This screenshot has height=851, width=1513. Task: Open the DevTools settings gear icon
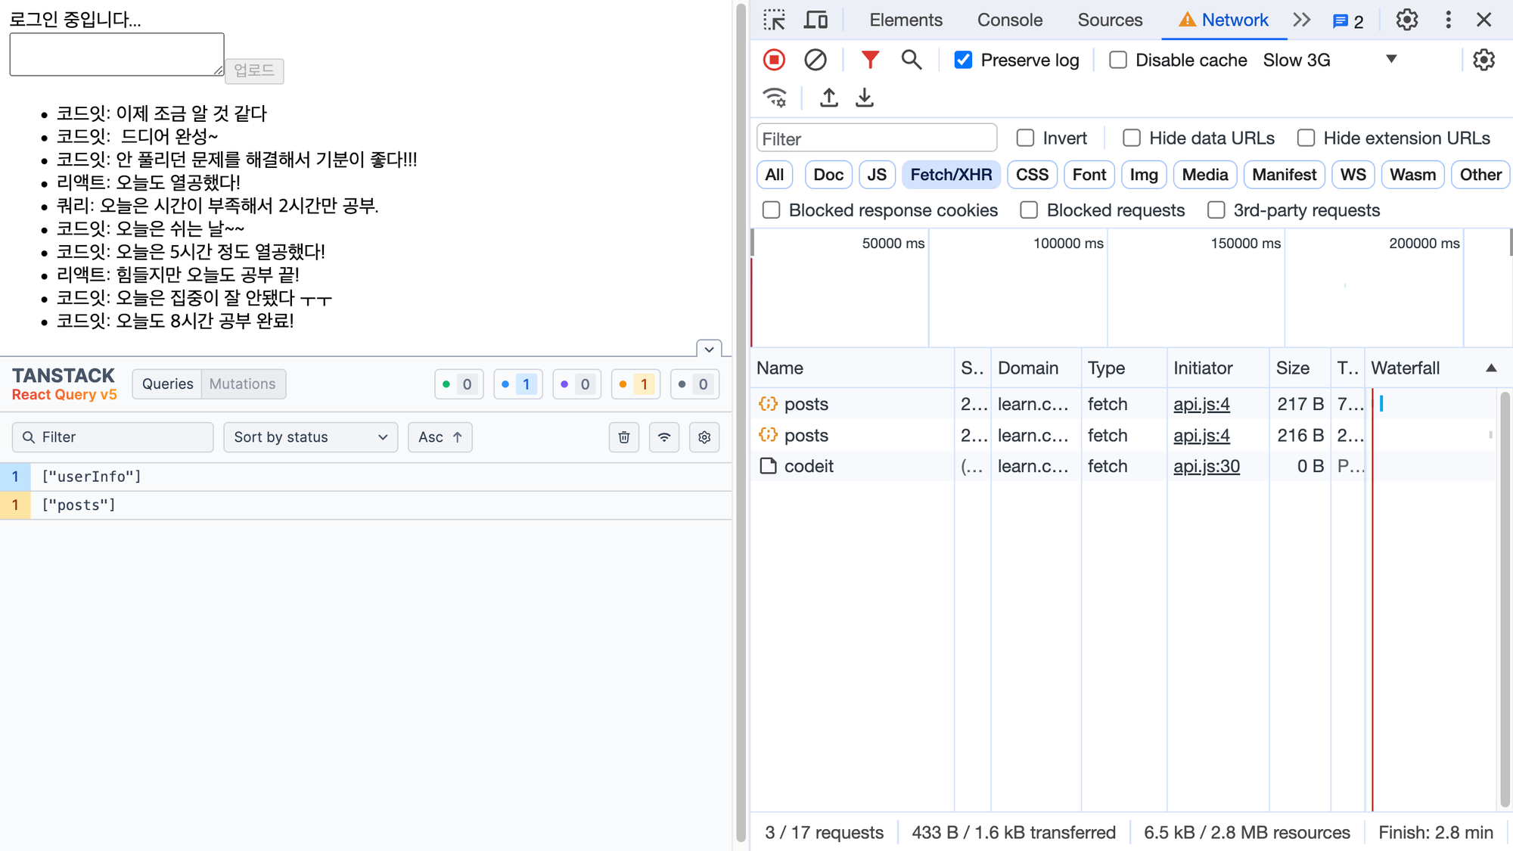(x=1407, y=20)
